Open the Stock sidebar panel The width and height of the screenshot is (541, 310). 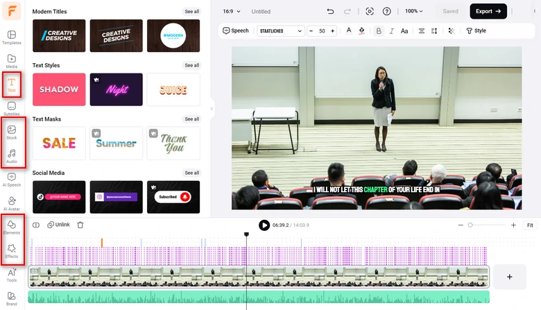pyautogui.click(x=12, y=132)
